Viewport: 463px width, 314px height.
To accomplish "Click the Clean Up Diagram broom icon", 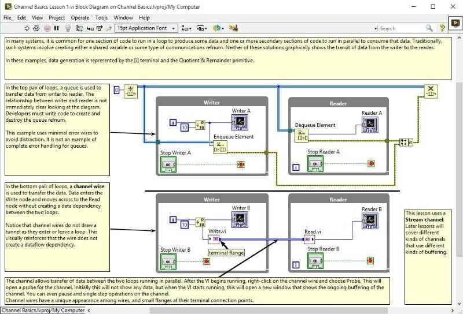I will [233, 28].
